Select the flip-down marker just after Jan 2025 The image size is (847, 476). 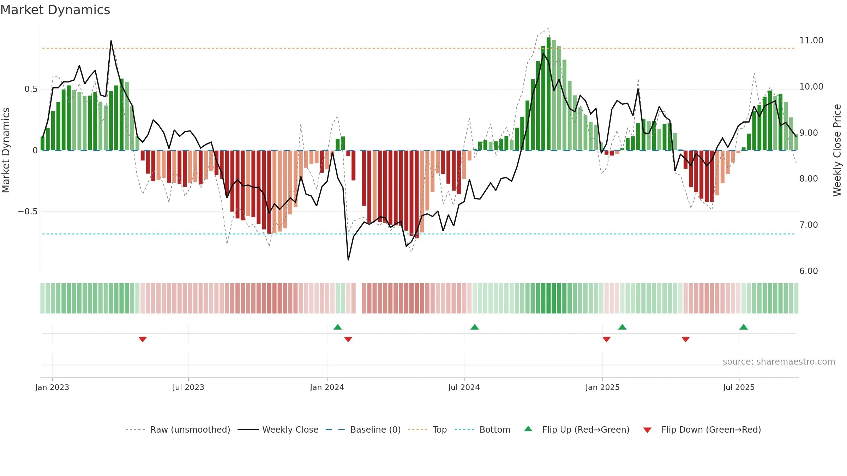[x=606, y=339]
